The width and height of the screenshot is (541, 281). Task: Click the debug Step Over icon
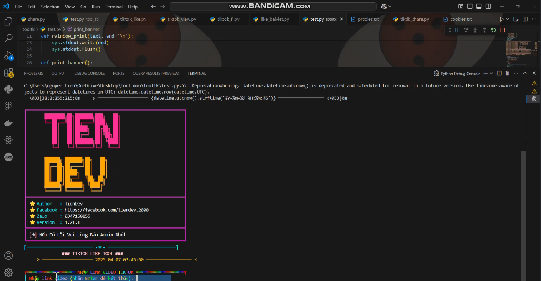466,30
